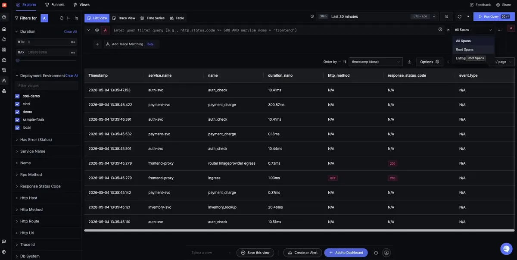Screen dimensions: 517x260
Task: Click the refresh icon in Filters header
Action: click(62, 18)
